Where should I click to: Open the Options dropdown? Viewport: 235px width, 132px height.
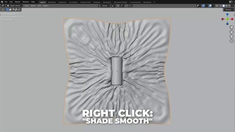coord(229,10)
